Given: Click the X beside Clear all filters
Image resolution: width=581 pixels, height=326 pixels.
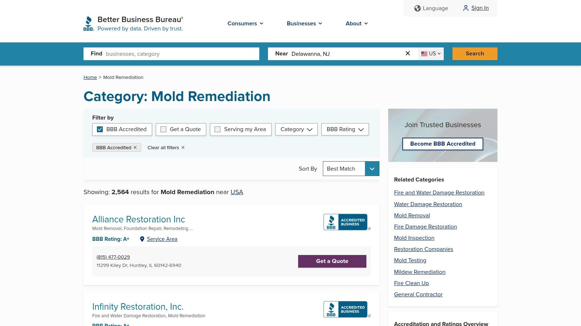Looking at the screenshot, I should (183, 147).
